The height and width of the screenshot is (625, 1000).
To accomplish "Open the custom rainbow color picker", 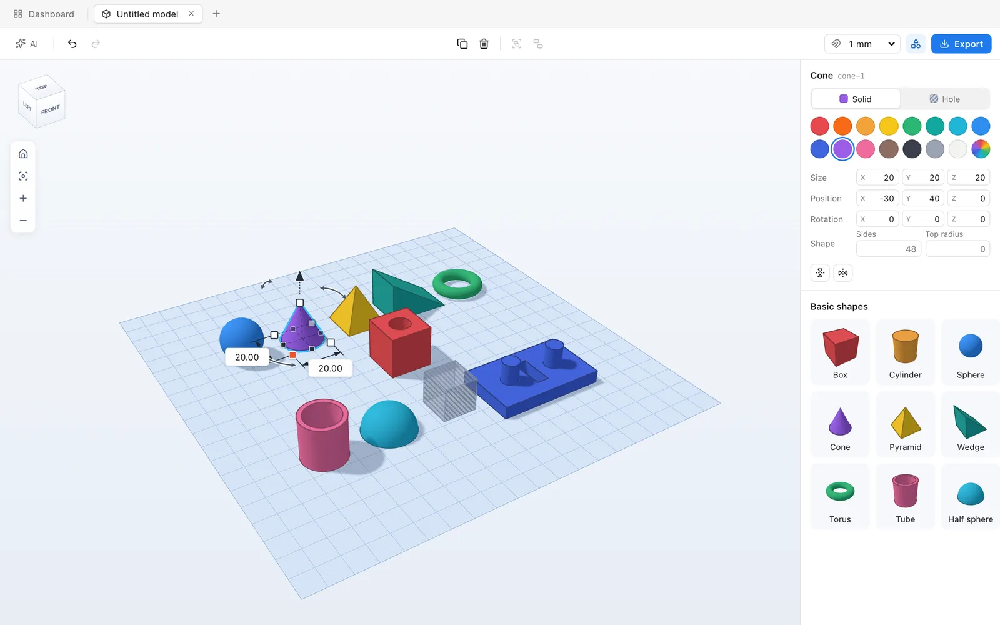I will [981, 149].
